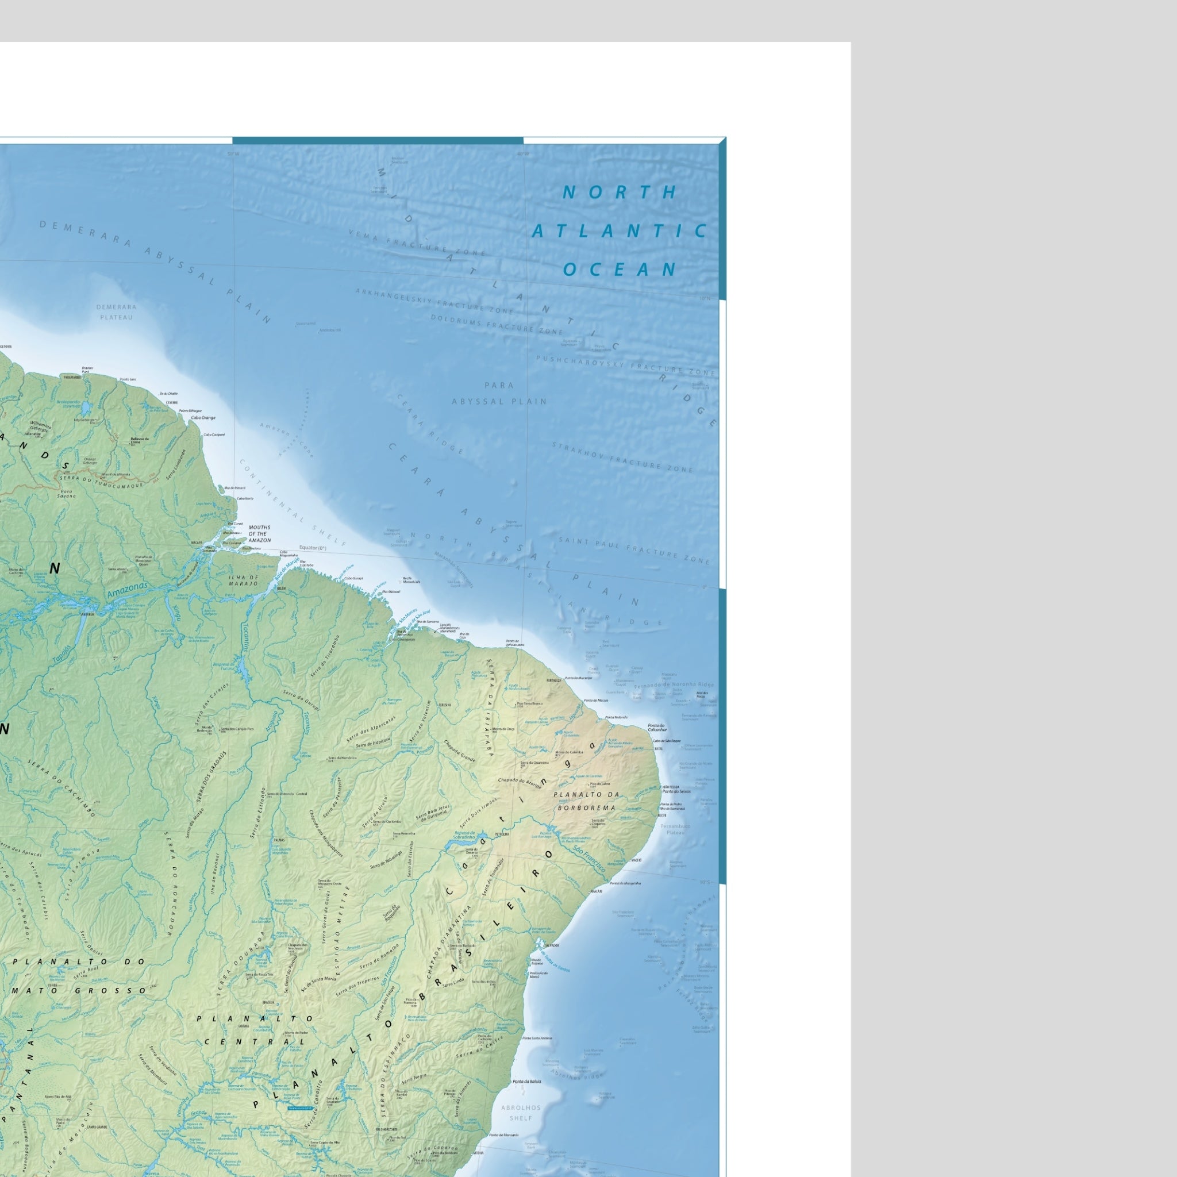Click the STRAKHOV FRACTURE ZONE label
Viewport: 1177px width, 1177px height.
click(622, 457)
